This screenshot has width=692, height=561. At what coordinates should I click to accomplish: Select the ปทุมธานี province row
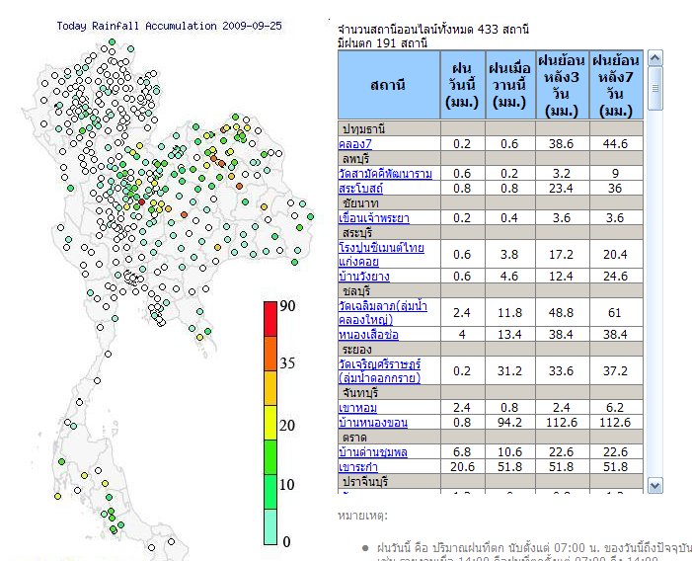pyautogui.click(x=491, y=128)
